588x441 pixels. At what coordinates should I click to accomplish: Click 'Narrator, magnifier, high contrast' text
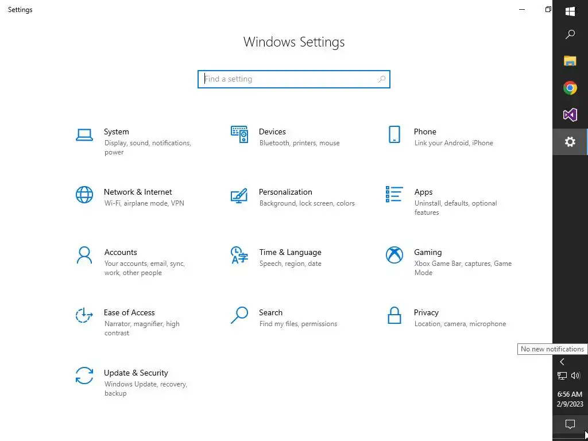142,328
